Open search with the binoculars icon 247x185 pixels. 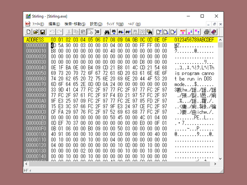click(107, 32)
